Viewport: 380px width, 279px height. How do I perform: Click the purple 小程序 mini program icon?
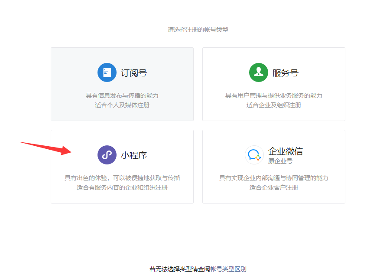[107, 155]
